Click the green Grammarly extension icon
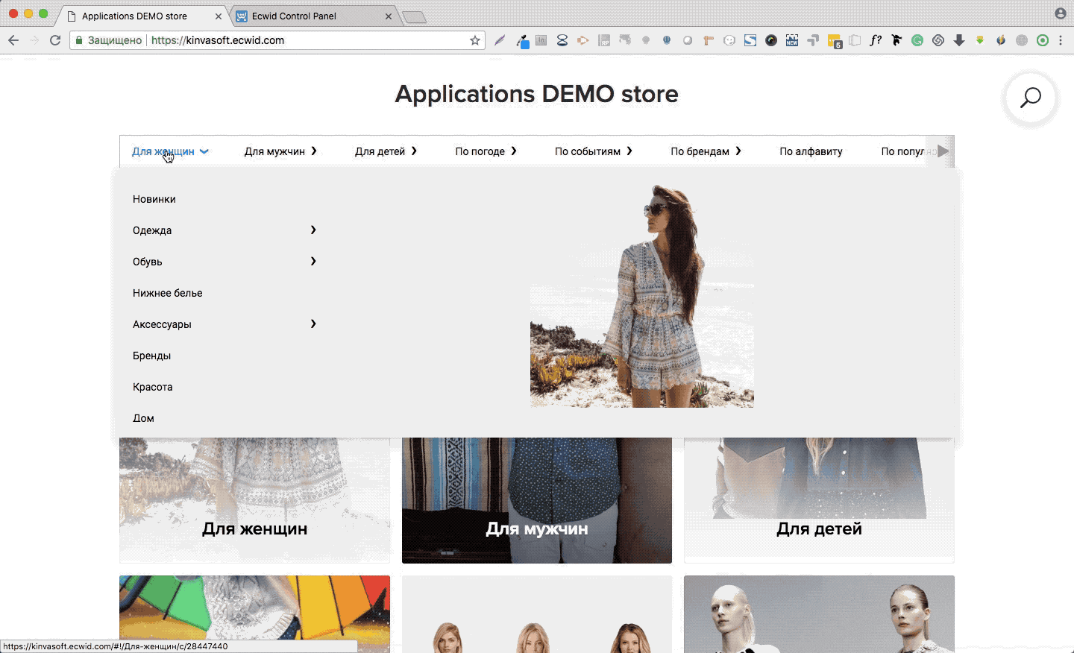This screenshot has width=1074, height=653. pos(917,40)
